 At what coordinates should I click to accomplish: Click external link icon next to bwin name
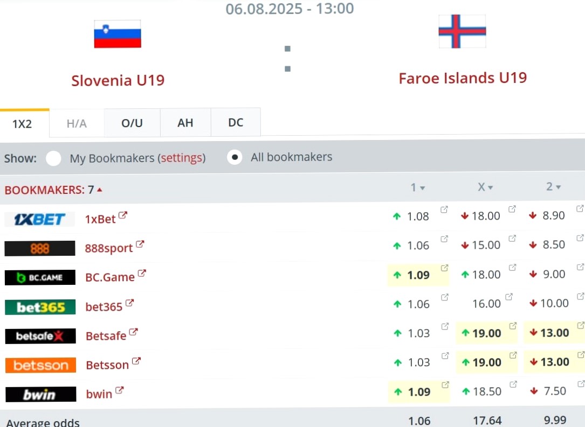(x=119, y=390)
